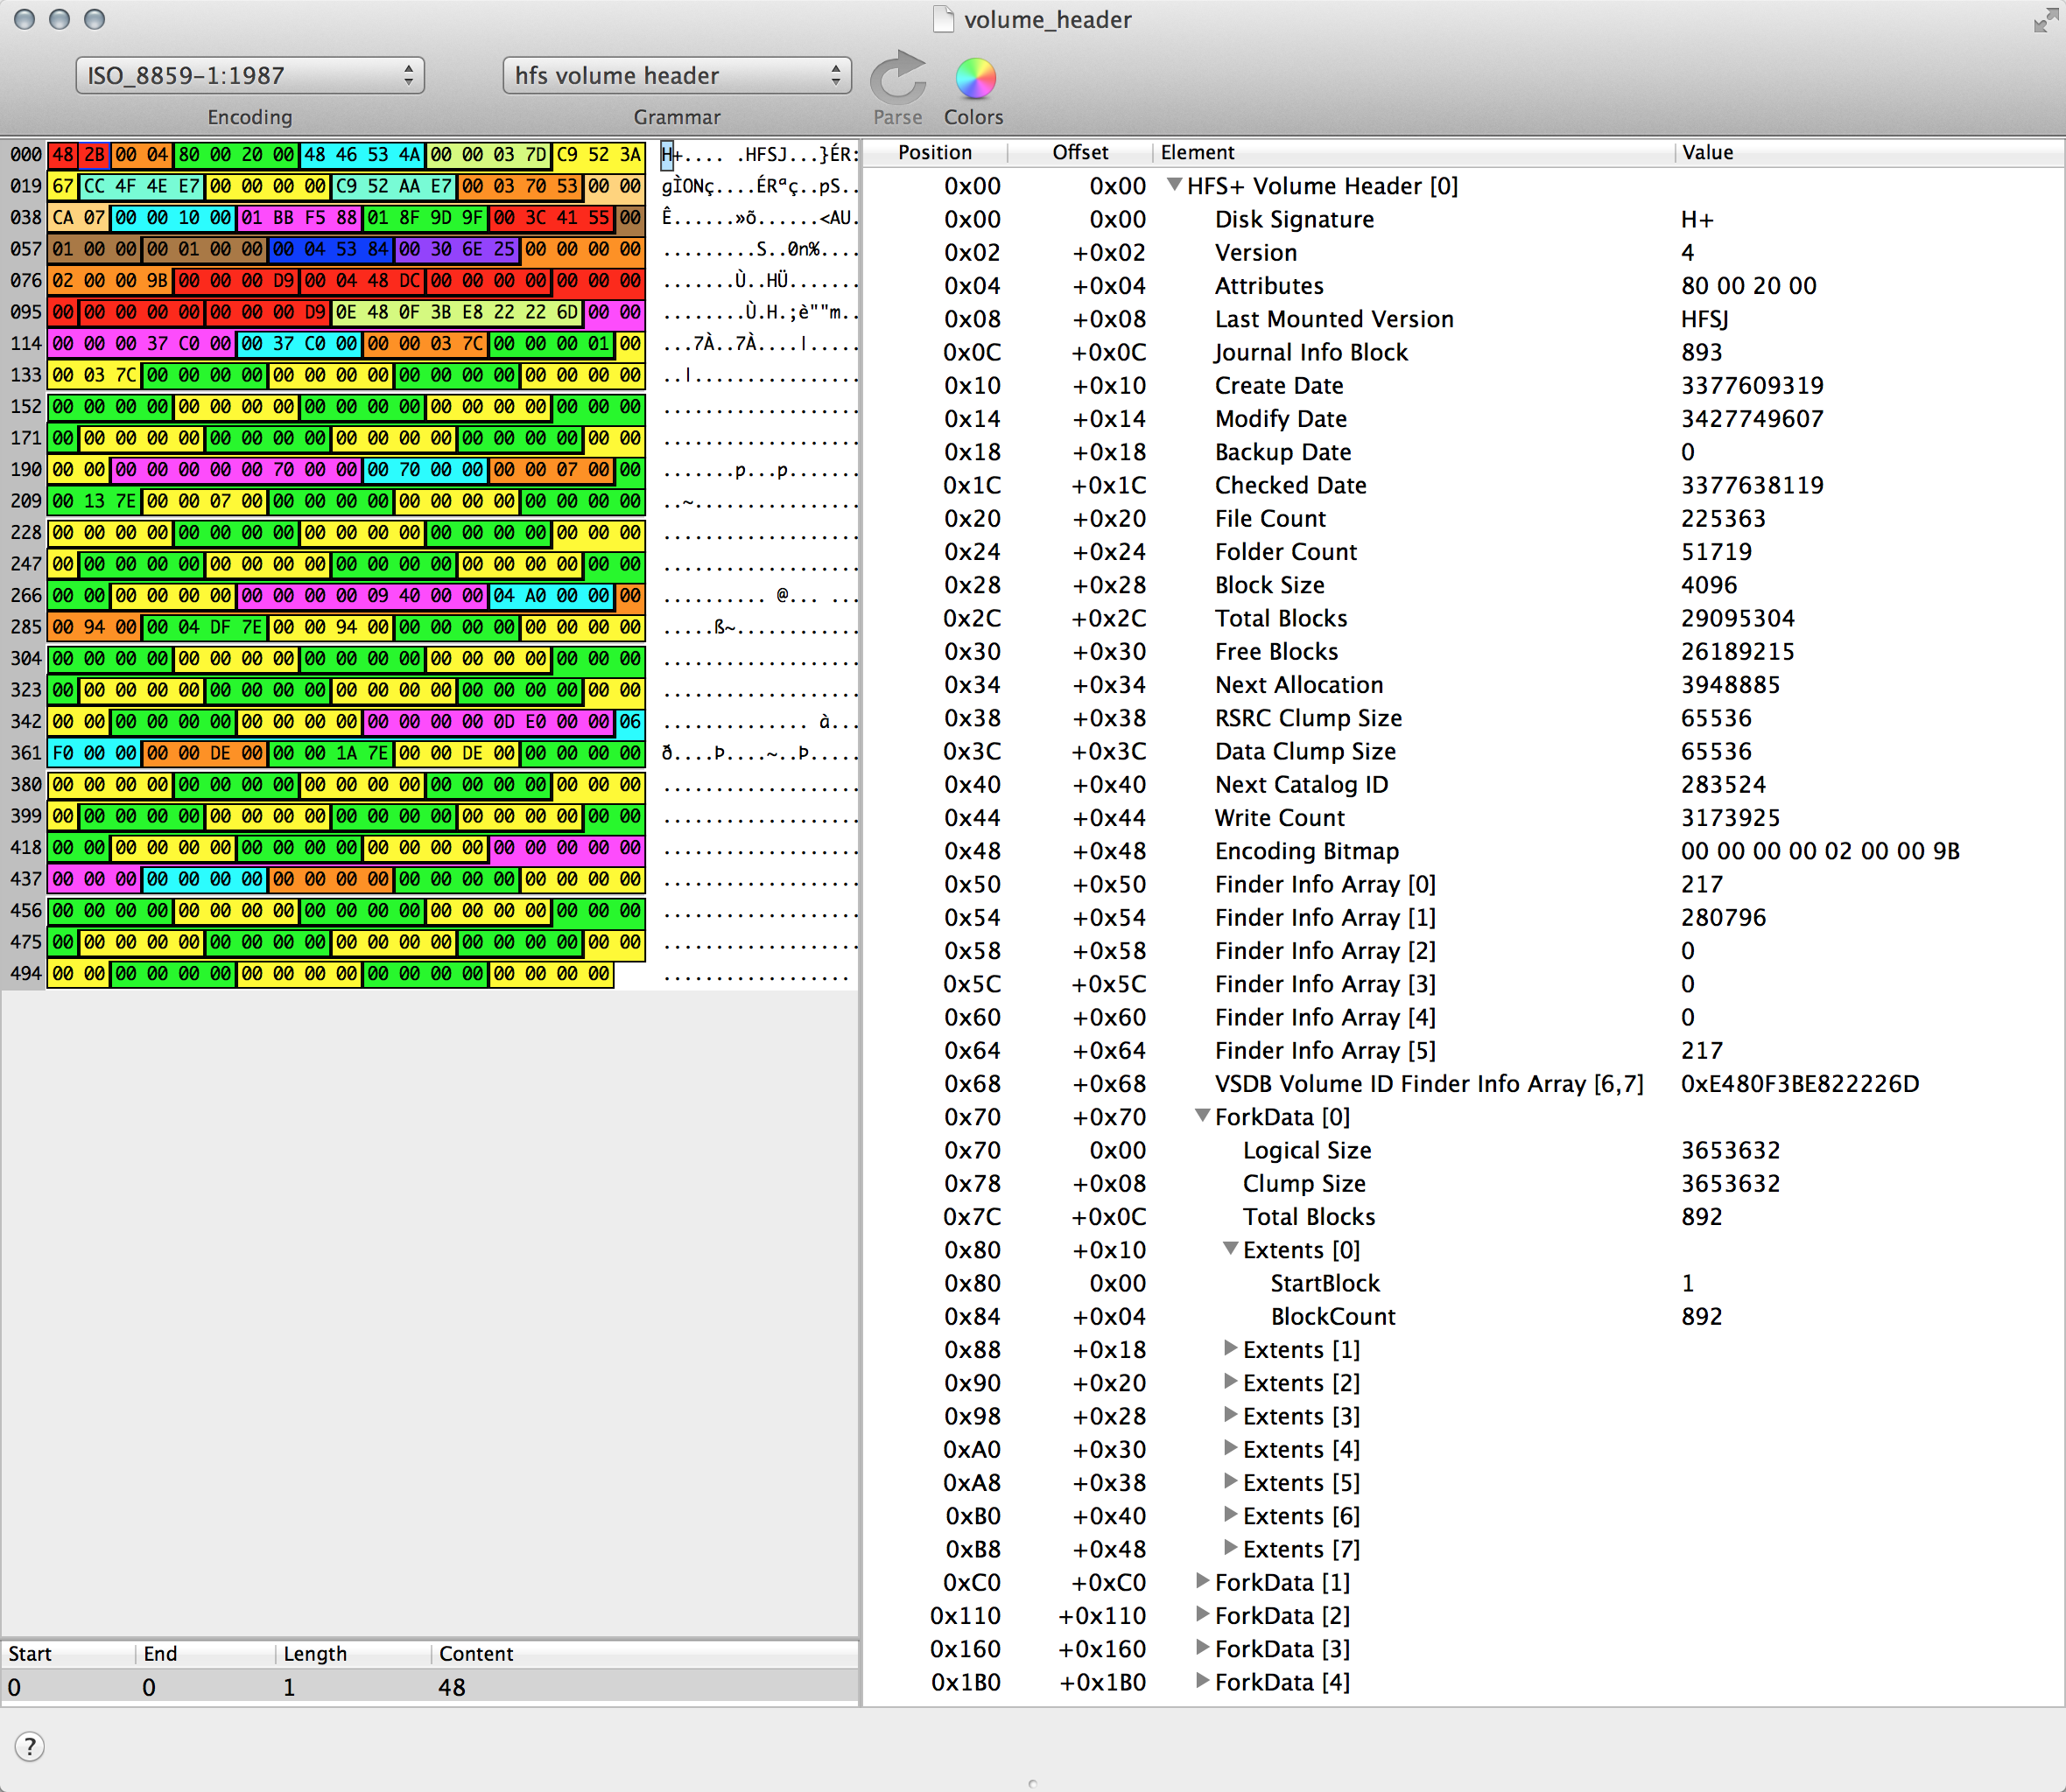
Task: Expand the ForkData [1] node
Action: click(1203, 1581)
